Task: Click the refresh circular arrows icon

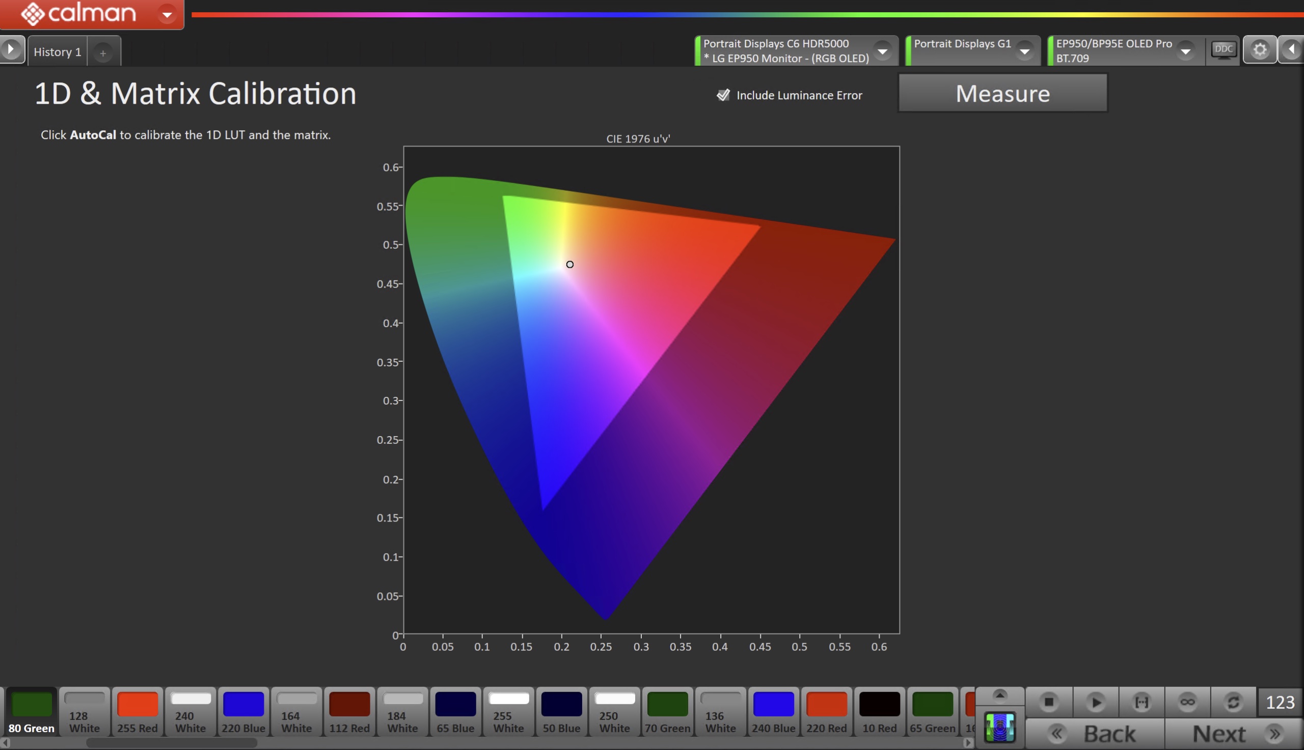Action: pos(1233,702)
